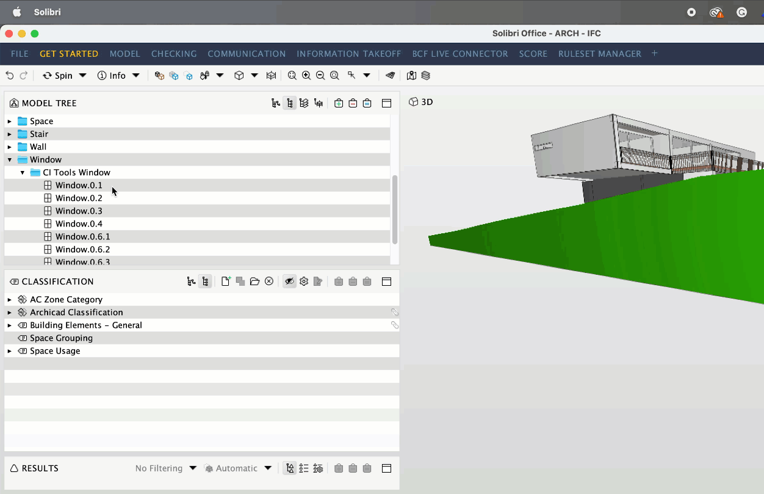Switch Model Tree to containment hierarchy view
The width and height of the screenshot is (764, 494).
coord(276,103)
